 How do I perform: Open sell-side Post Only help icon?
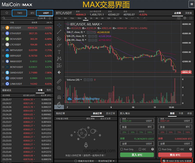point(191,149)
